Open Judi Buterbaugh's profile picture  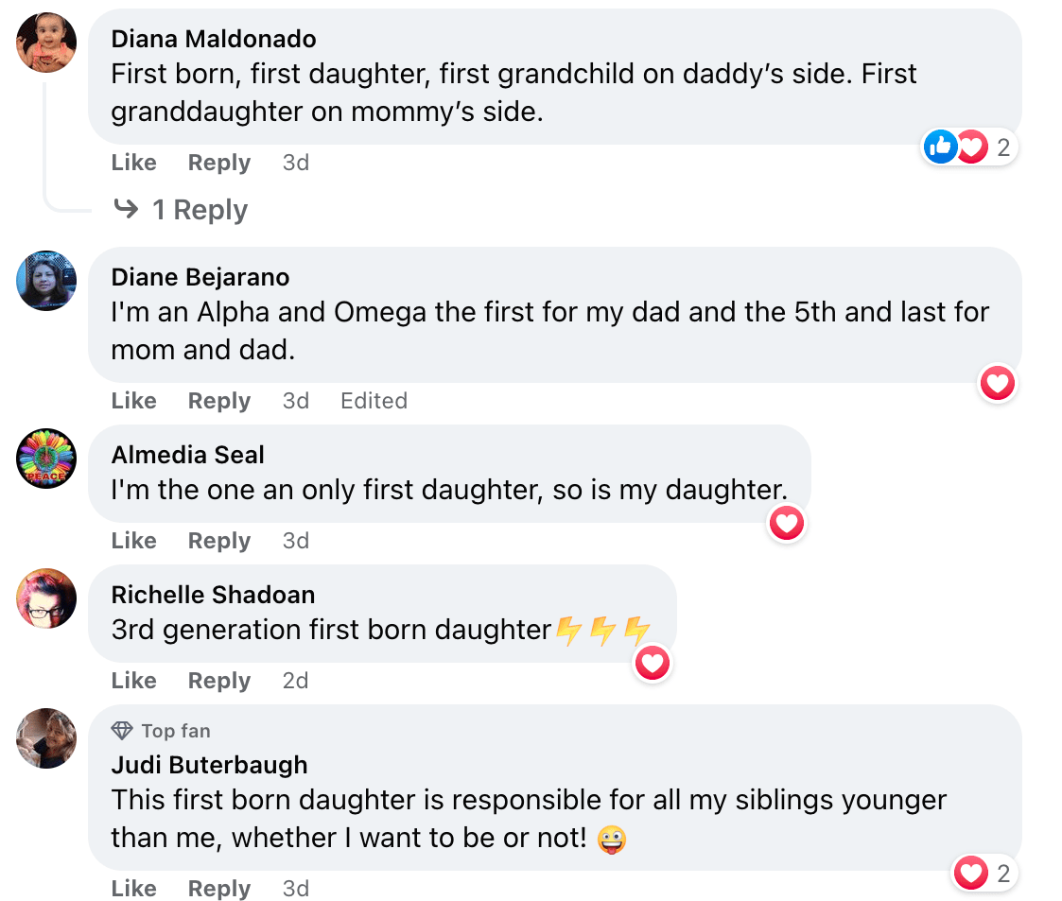point(46,738)
